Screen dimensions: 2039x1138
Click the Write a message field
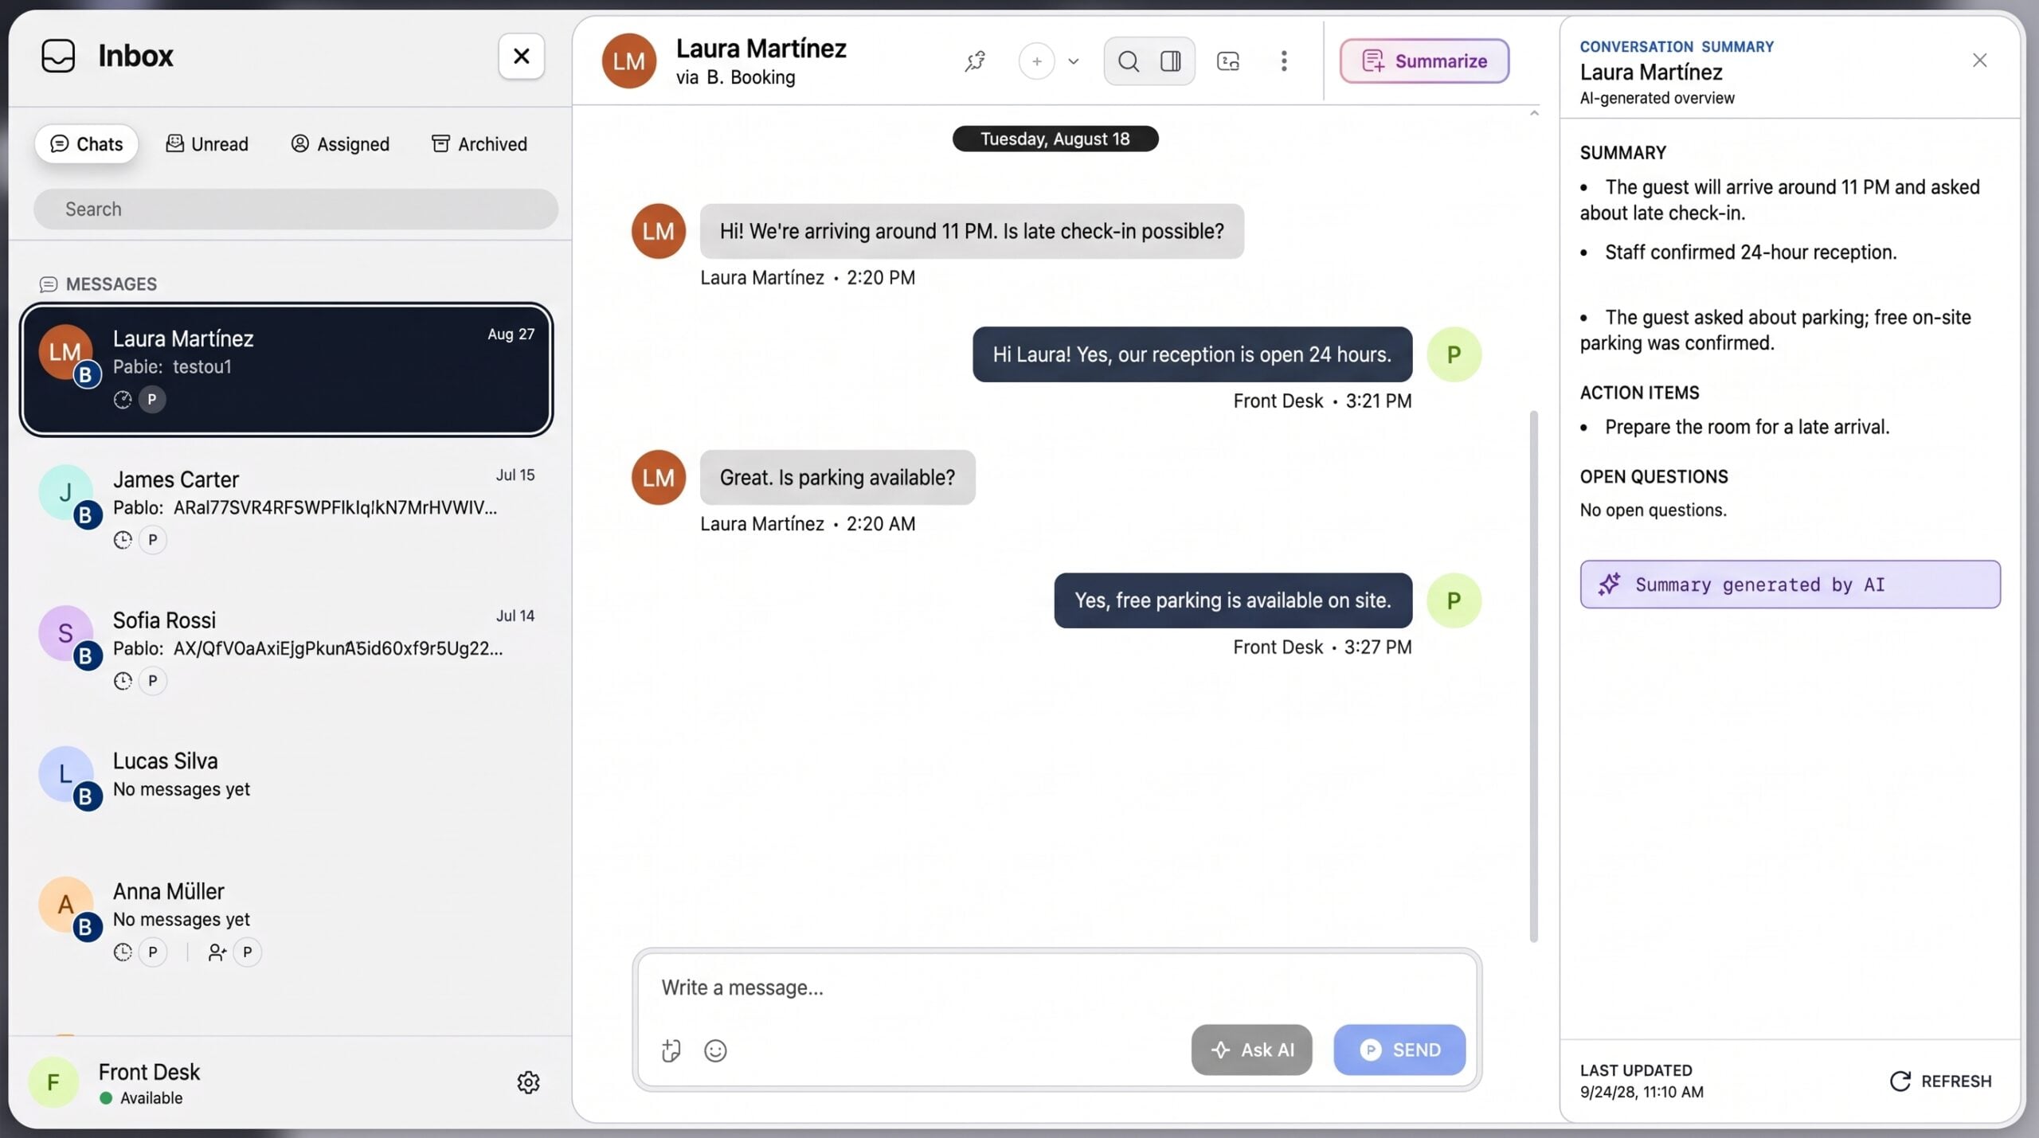pyautogui.click(x=1057, y=987)
